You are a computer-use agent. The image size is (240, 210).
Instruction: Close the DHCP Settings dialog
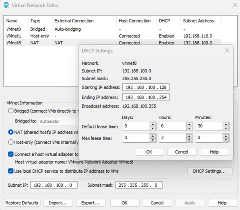tap(227, 51)
